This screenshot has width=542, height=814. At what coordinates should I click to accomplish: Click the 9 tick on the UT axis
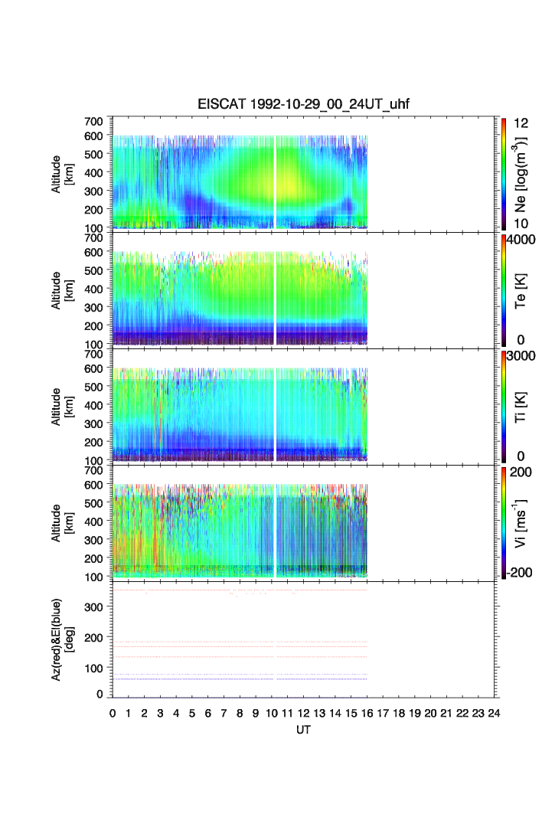point(256,713)
